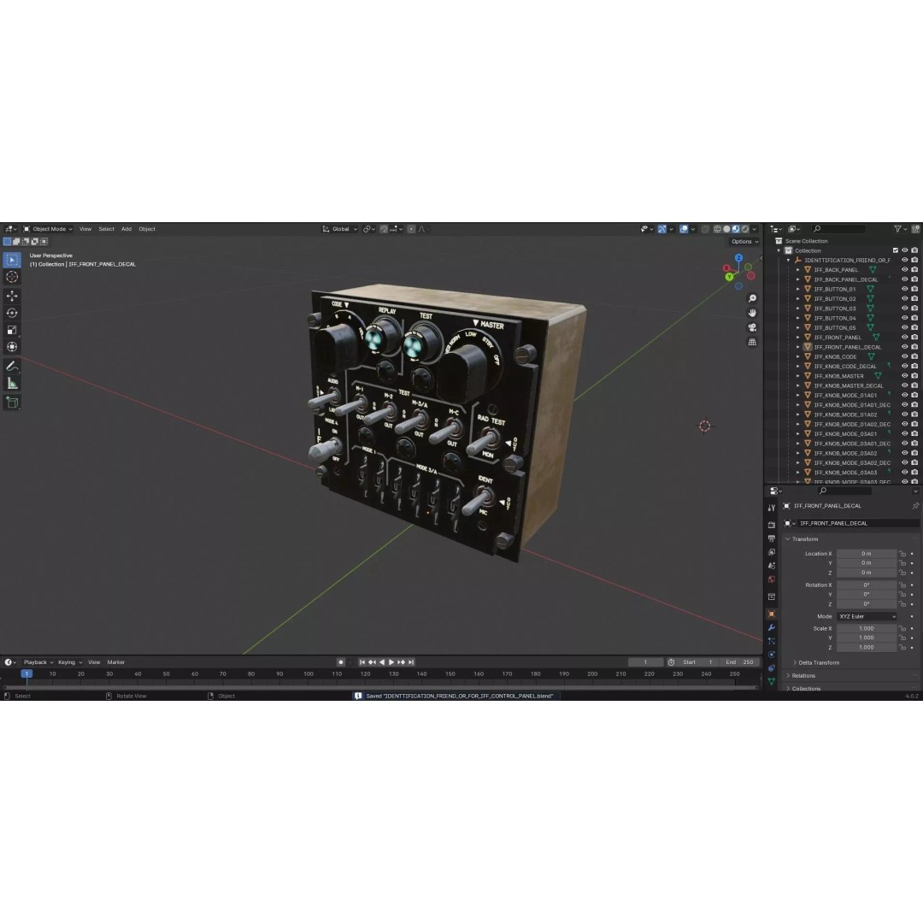Hide IFF_FRONT_PANEL_DECAL in the outliner
923x923 pixels.
[x=904, y=346]
